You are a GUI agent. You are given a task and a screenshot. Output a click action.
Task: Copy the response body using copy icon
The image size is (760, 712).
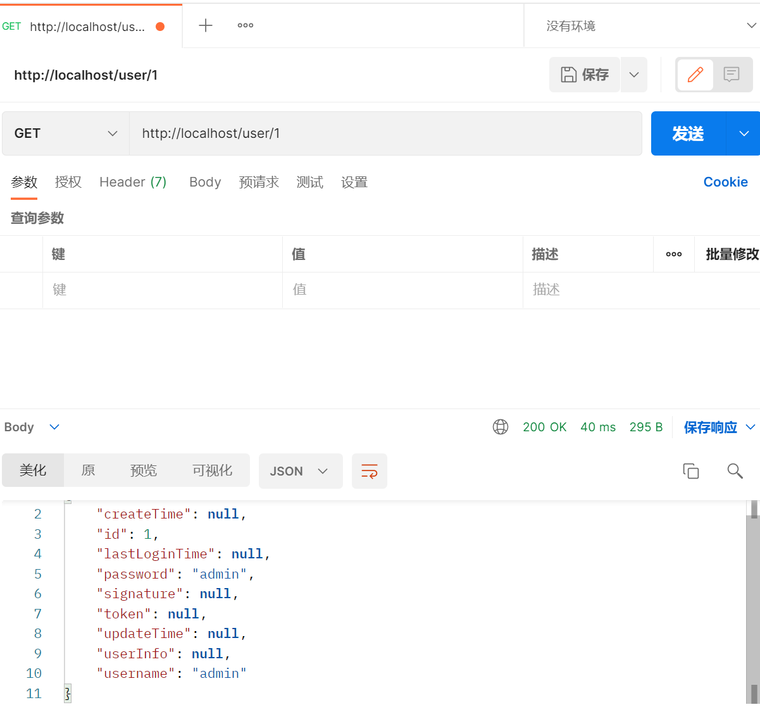click(x=690, y=470)
